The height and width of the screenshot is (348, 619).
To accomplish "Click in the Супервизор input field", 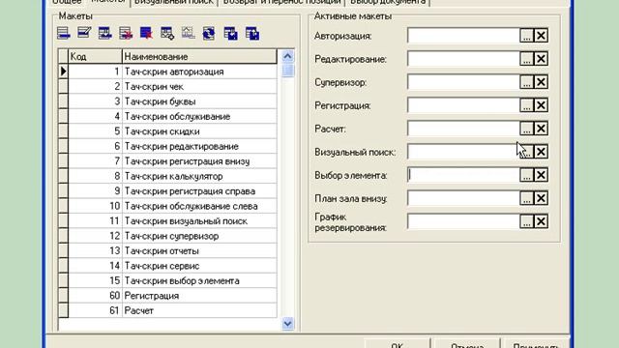I will tap(463, 82).
